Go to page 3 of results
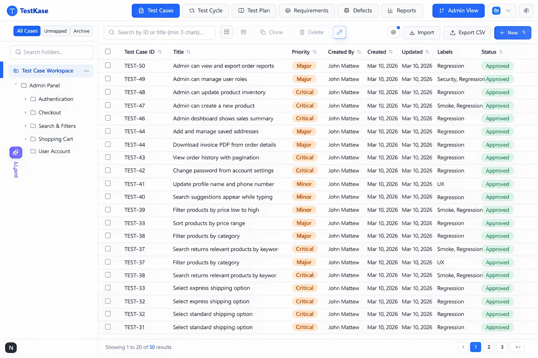This screenshot has height=358, width=538. (502, 347)
